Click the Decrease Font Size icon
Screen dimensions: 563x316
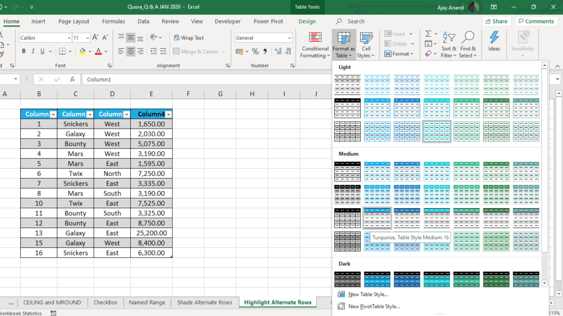pos(105,37)
